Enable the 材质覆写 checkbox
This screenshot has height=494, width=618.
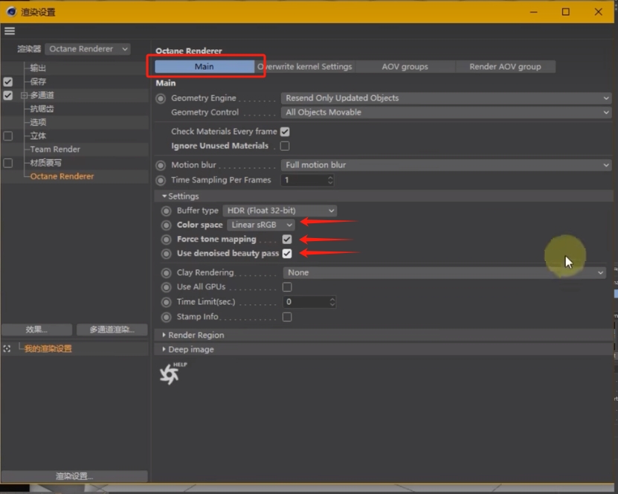8,163
